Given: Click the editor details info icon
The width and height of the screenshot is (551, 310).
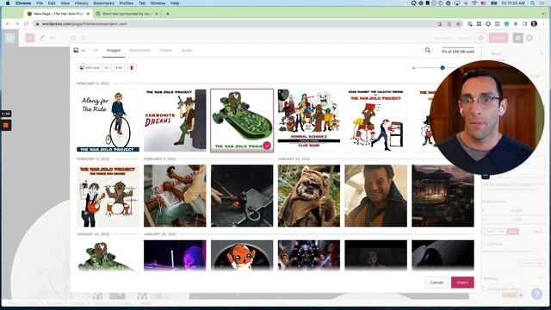Looking at the screenshot, I should point(72,38).
